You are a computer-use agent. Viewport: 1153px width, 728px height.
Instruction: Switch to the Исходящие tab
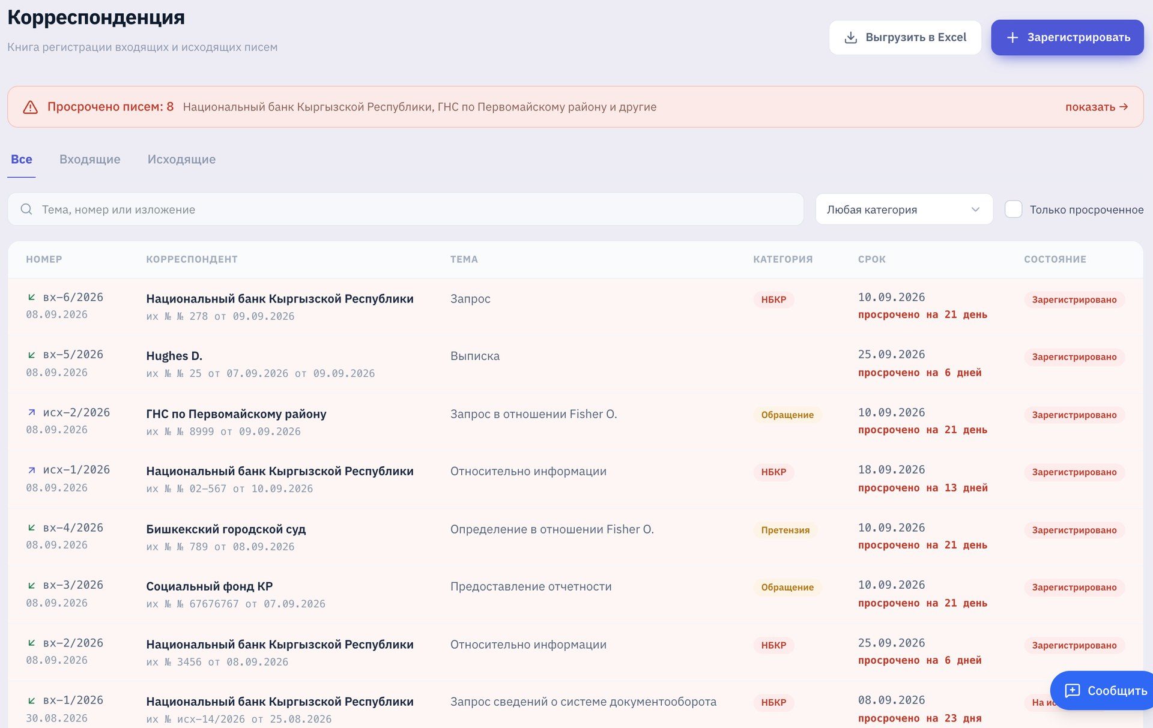point(181,159)
